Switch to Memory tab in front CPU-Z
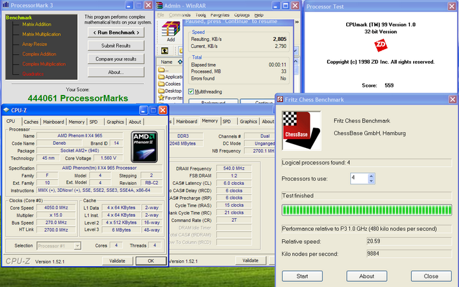The width and height of the screenshot is (459, 287). point(76,122)
